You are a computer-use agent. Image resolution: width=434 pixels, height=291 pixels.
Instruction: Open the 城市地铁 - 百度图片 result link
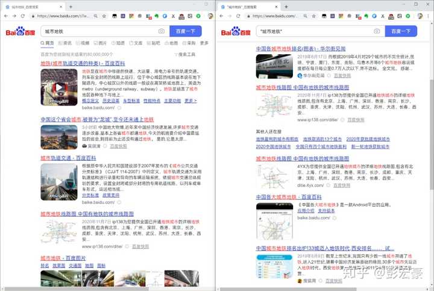point(63,258)
